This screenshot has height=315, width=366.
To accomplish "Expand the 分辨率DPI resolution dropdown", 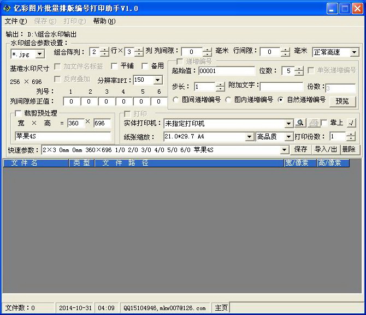I will tap(158, 80).
